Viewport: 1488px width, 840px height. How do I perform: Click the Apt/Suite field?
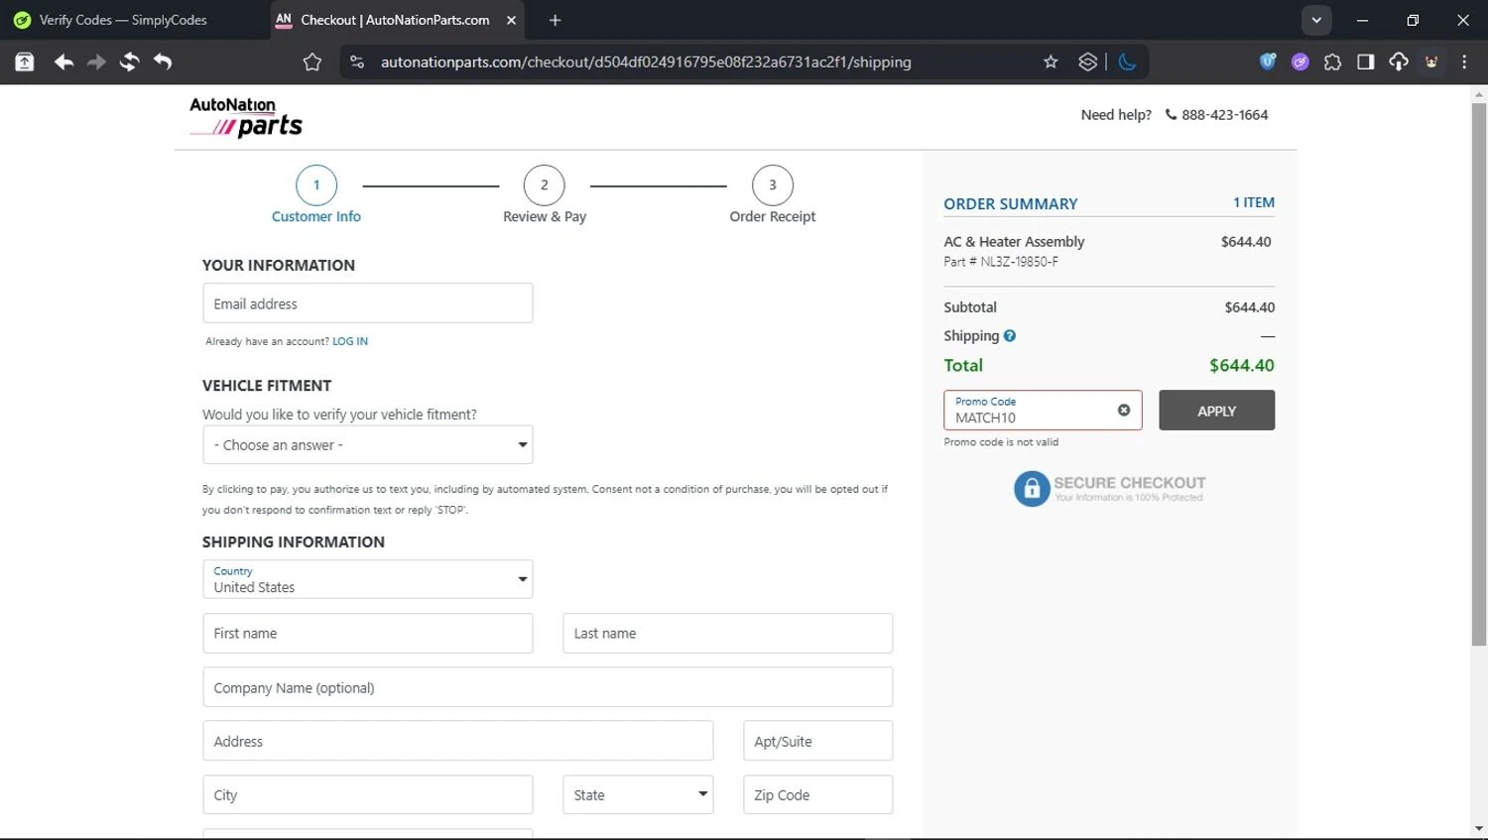pyautogui.click(x=818, y=741)
